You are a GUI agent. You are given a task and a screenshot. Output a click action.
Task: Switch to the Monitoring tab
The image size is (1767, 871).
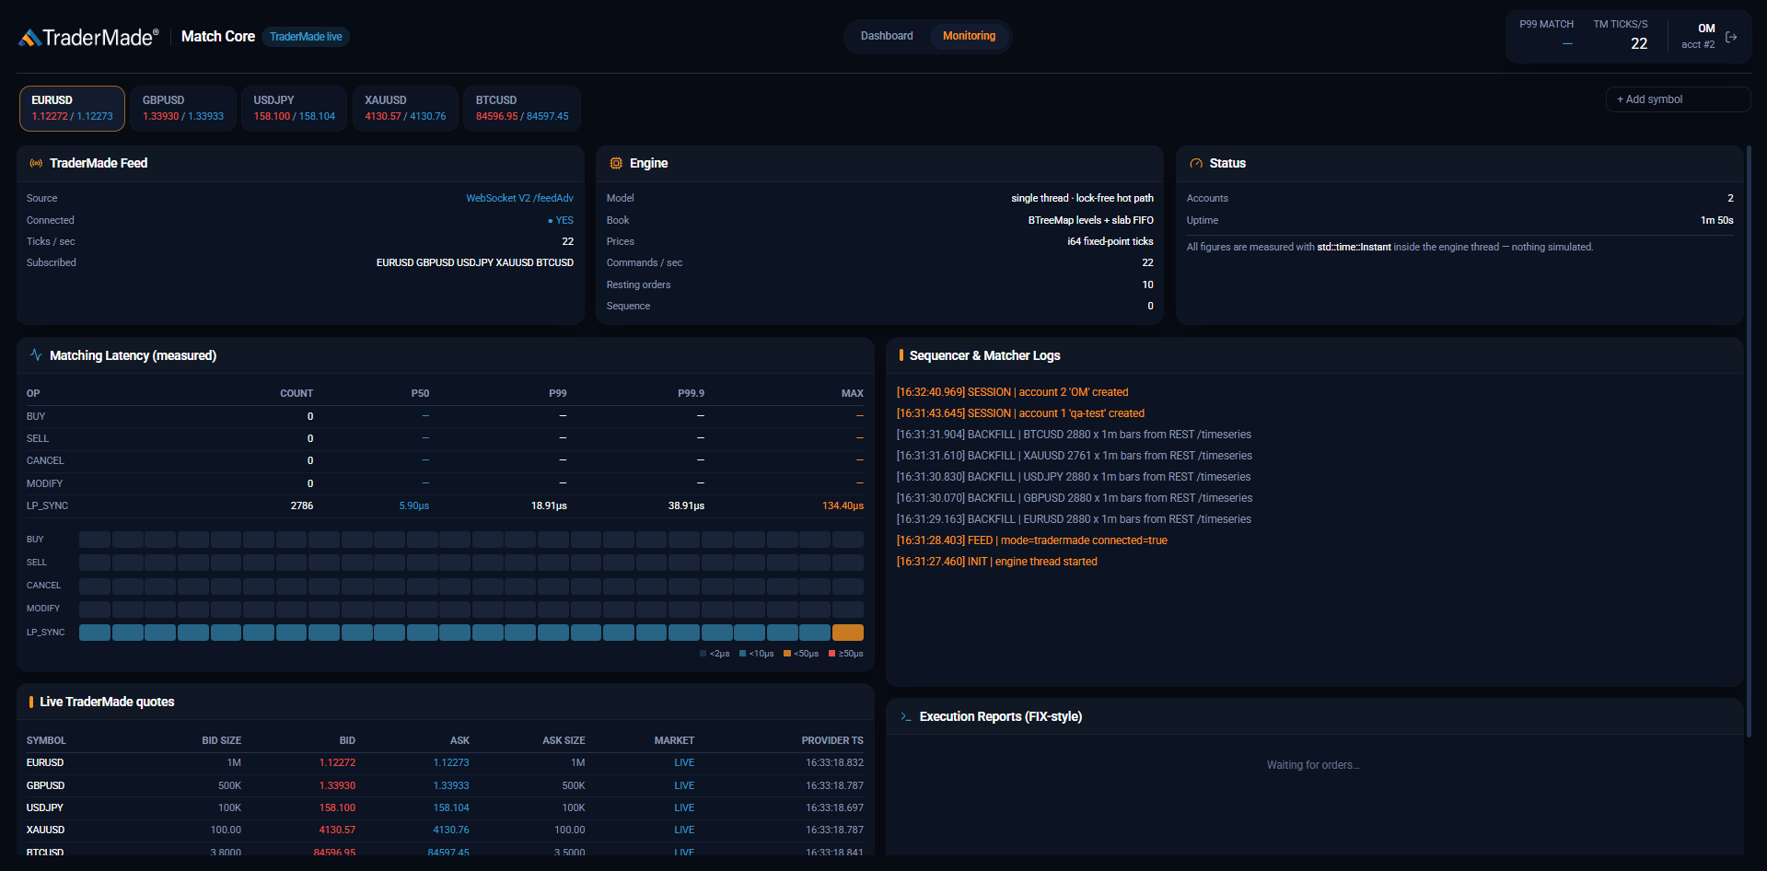tap(969, 36)
